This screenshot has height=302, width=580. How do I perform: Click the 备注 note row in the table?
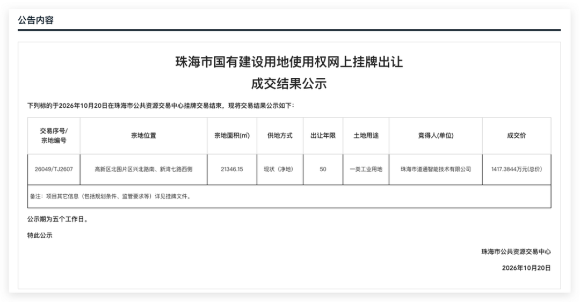click(289, 196)
